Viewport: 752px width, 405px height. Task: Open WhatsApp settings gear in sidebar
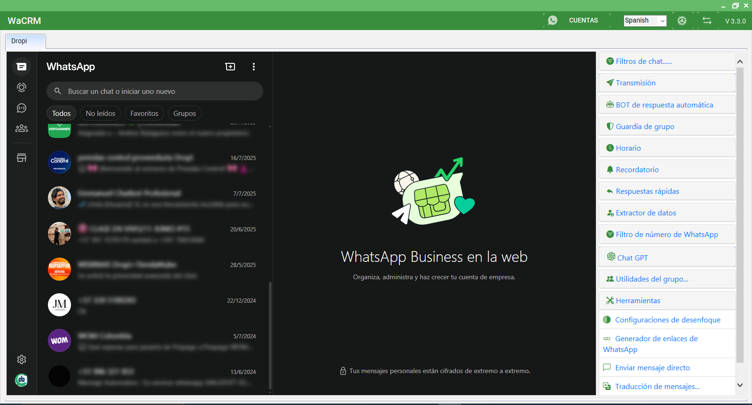click(x=22, y=359)
